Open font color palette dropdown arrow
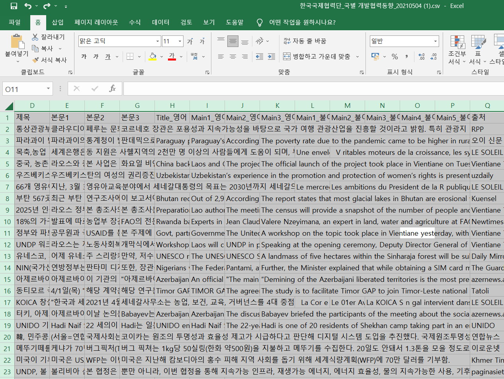Viewport: 504px width, 379px height. [181, 57]
